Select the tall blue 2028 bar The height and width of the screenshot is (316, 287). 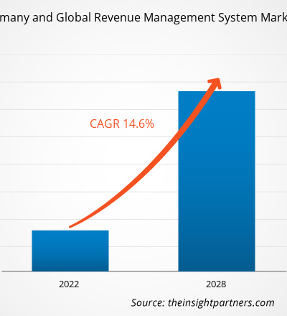(x=217, y=181)
